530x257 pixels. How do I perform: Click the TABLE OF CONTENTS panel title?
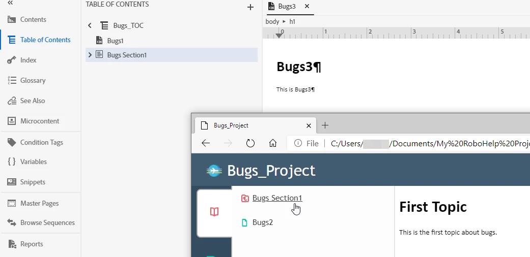pos(117,5)
